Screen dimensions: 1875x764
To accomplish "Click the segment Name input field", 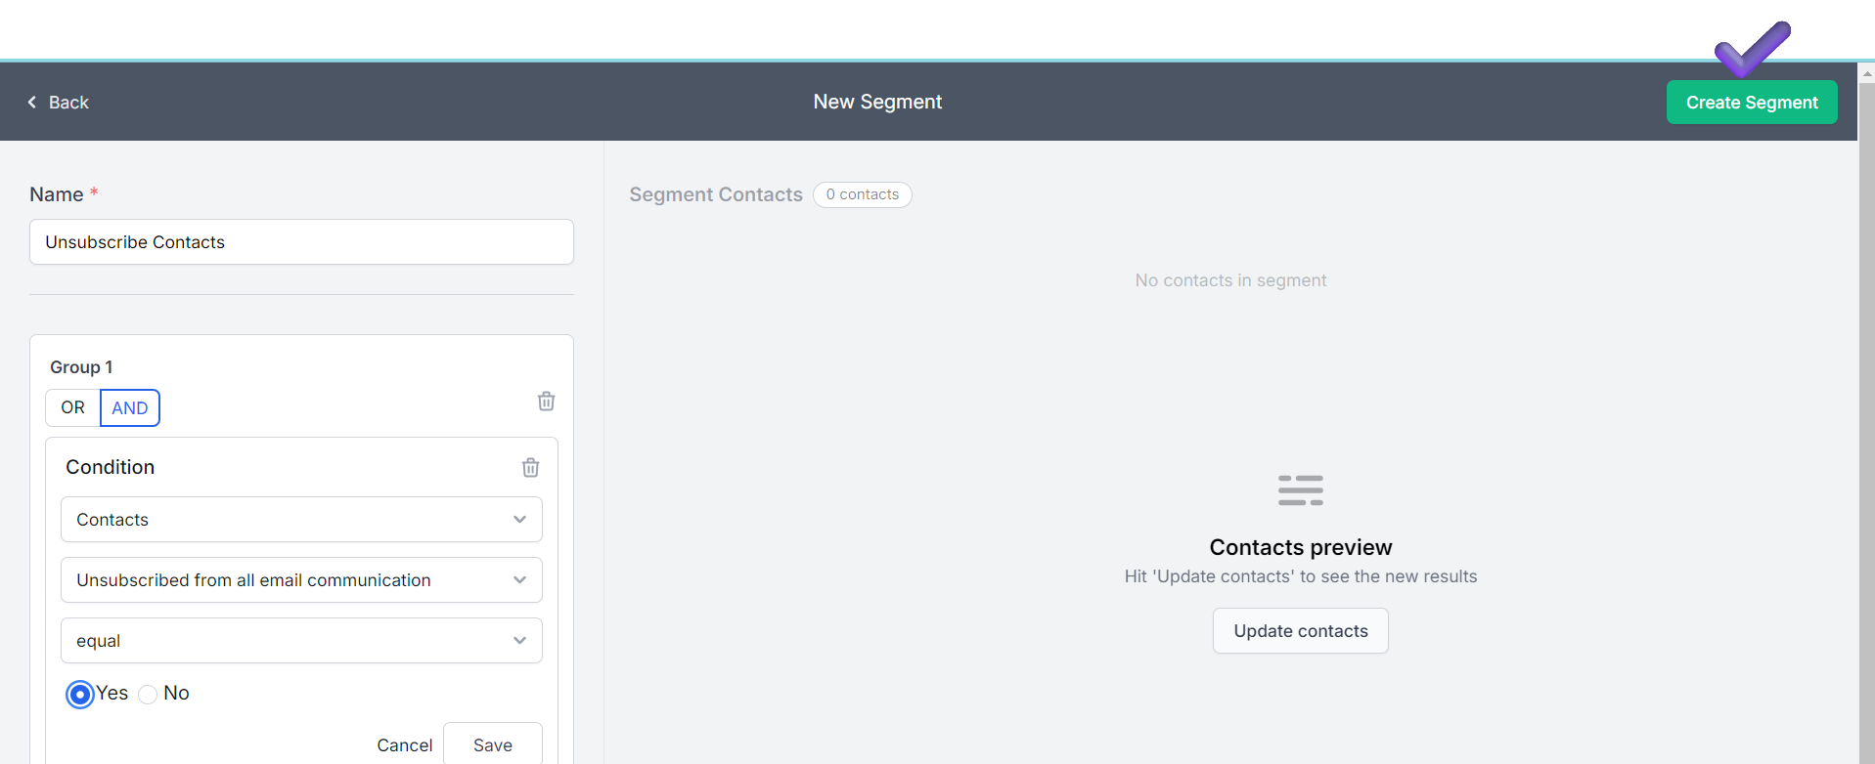I will point(301,242).
